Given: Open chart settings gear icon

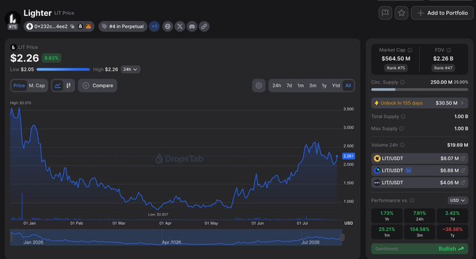Looking at the screenshot, I should [258, 86].
